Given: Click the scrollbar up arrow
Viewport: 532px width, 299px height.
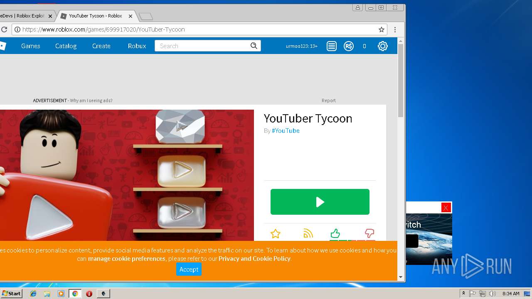Looking at the screenshot, I should point(401,41).
